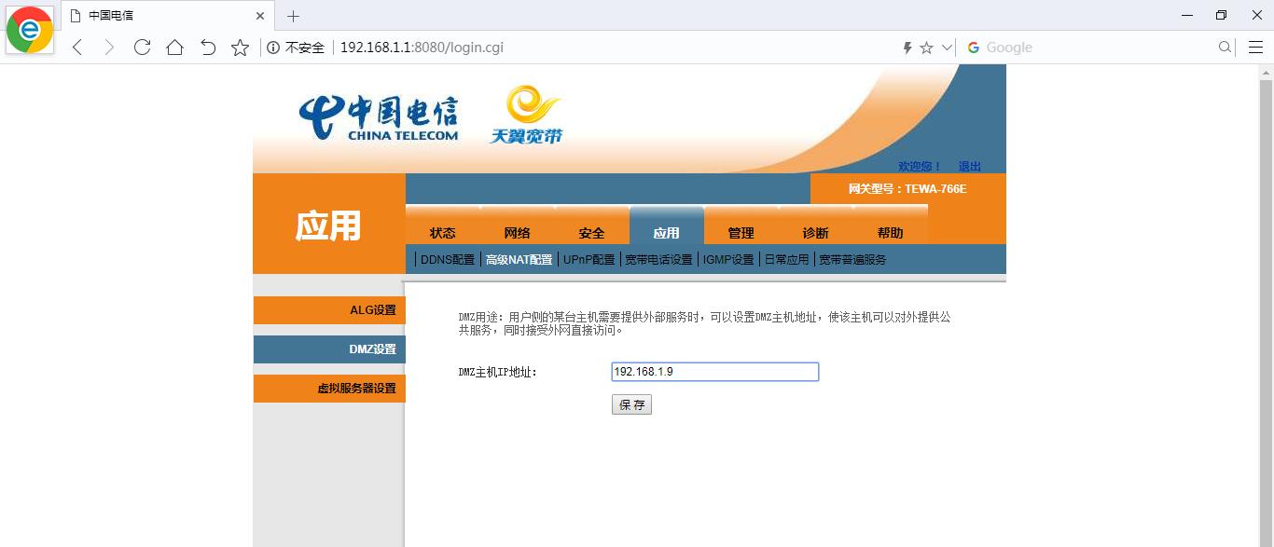Reload the current page in the browser
This screenshot has width=1274, height=547.
[x=142, y=47]
